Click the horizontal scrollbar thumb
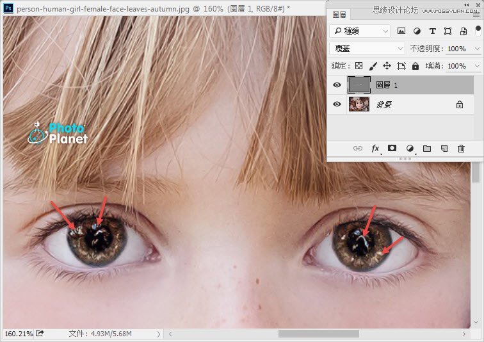Screen dimensions: 484x342 click(x=319, y=334)
